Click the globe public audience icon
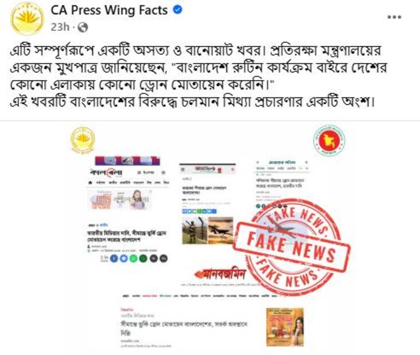Viewport: 420px width, 355px height. (x=83, y=27)
